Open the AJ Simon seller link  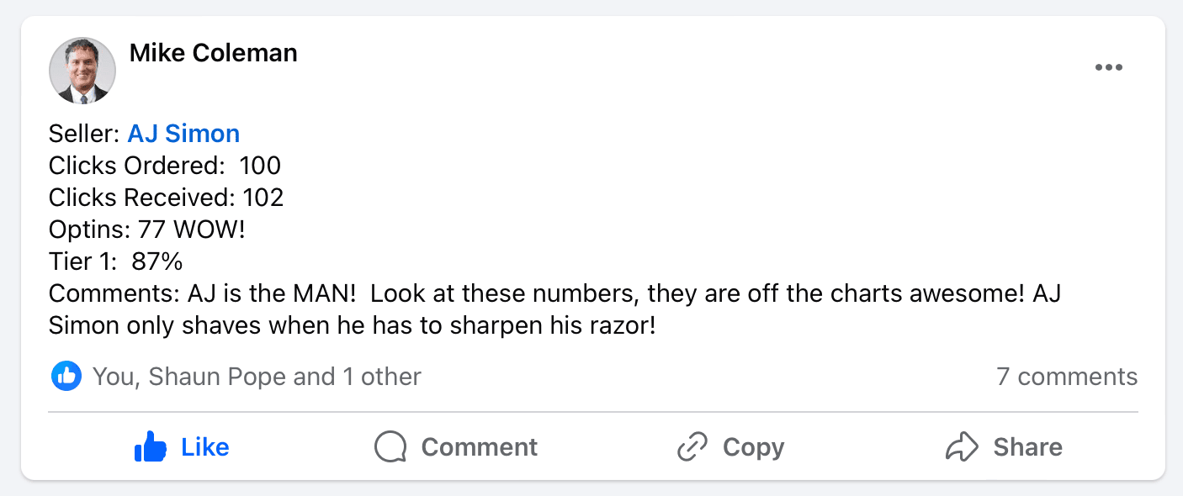point(183,134)
